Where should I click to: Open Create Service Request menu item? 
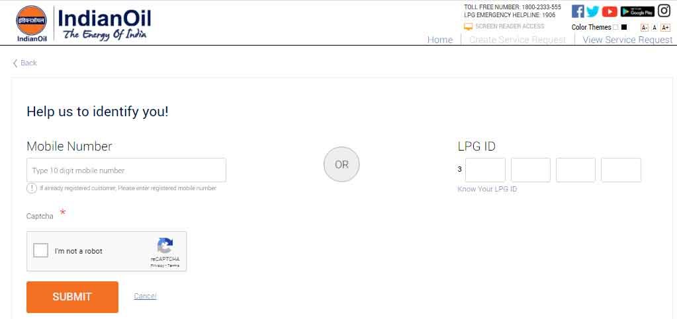(518, 40)
